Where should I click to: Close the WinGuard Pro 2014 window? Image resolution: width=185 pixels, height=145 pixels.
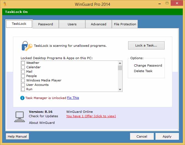177,3
